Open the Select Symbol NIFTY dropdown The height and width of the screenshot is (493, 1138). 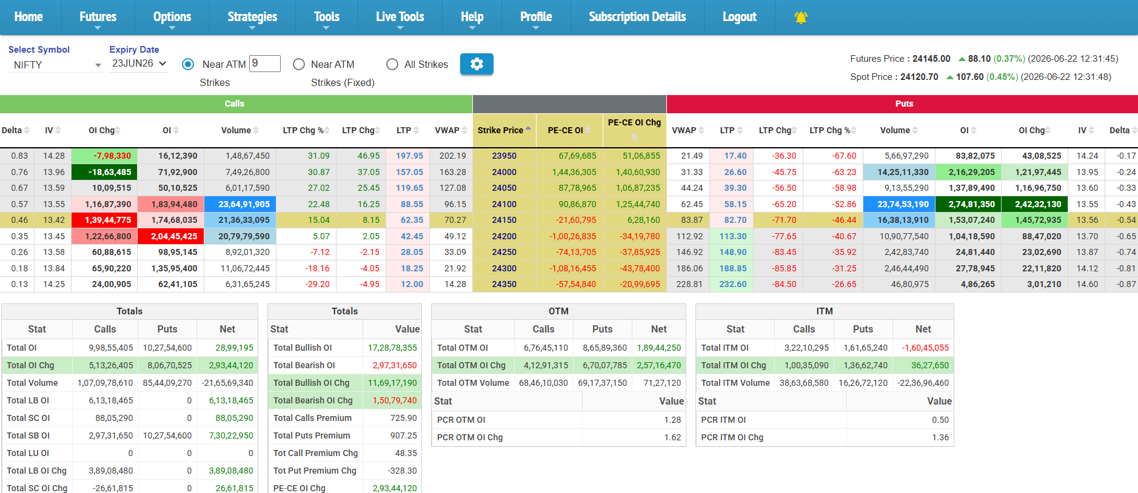click(x=56, y=65)
